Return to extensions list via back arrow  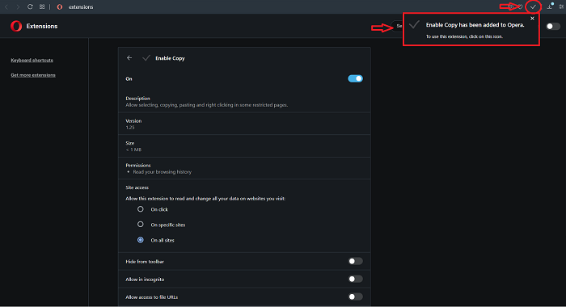129,57
